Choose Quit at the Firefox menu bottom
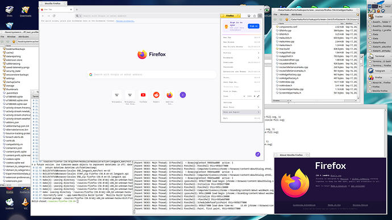 (x=241, y=119)
